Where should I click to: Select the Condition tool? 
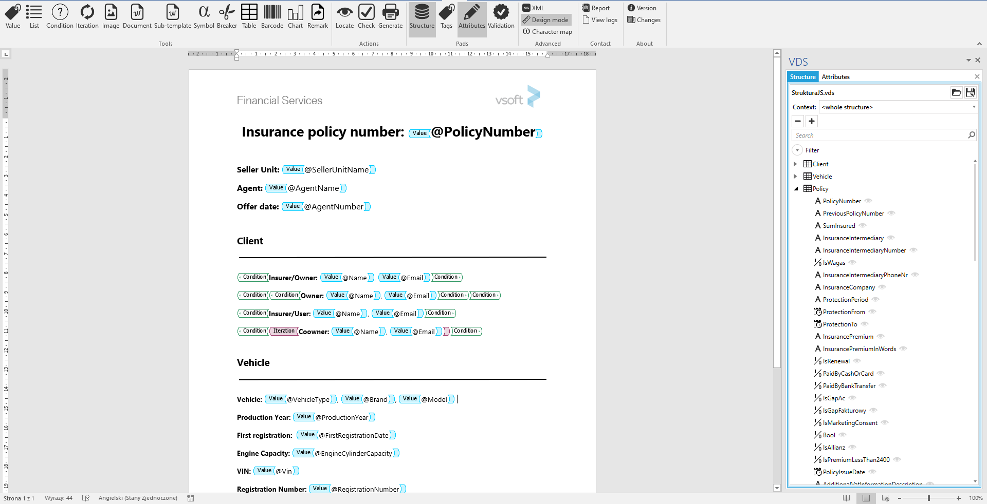59,16
